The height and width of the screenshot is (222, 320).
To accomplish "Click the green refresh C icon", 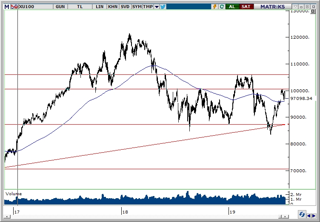I will [x=222, y=7].
